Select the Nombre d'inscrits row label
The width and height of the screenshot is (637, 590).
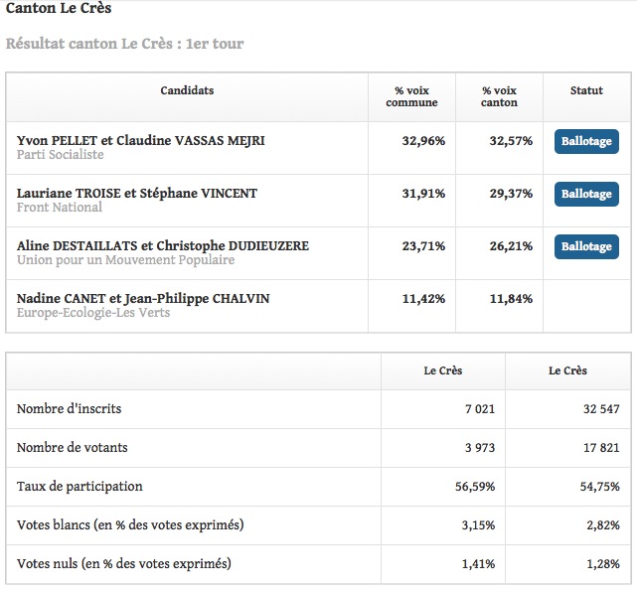69,408
